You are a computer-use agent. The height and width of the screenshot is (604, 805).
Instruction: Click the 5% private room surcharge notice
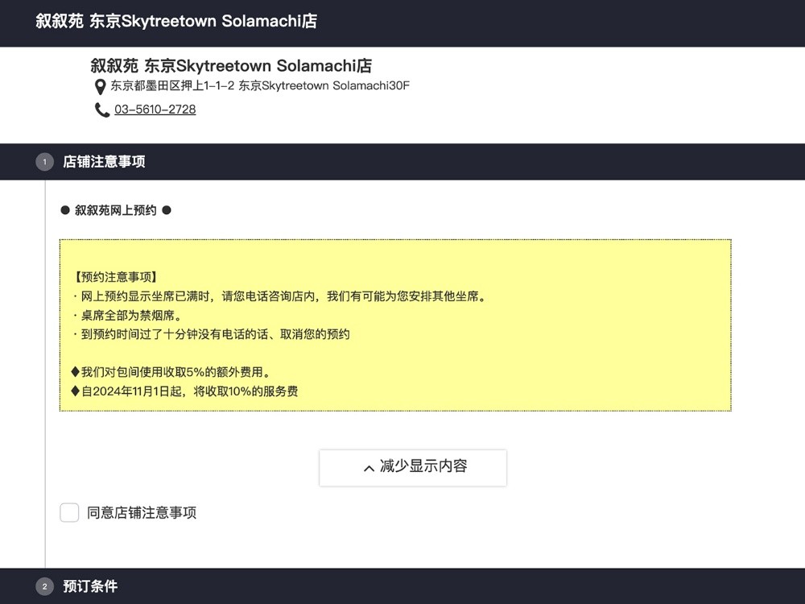pos(171,372)
